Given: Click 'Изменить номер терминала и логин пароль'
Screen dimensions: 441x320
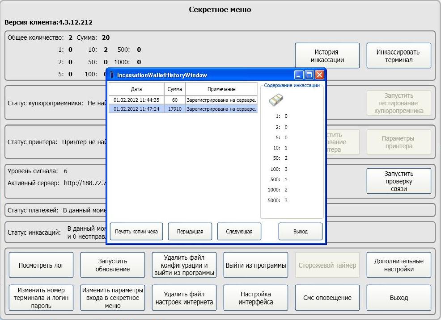Looking at the screenshot, I should click(x=41, y=298).
